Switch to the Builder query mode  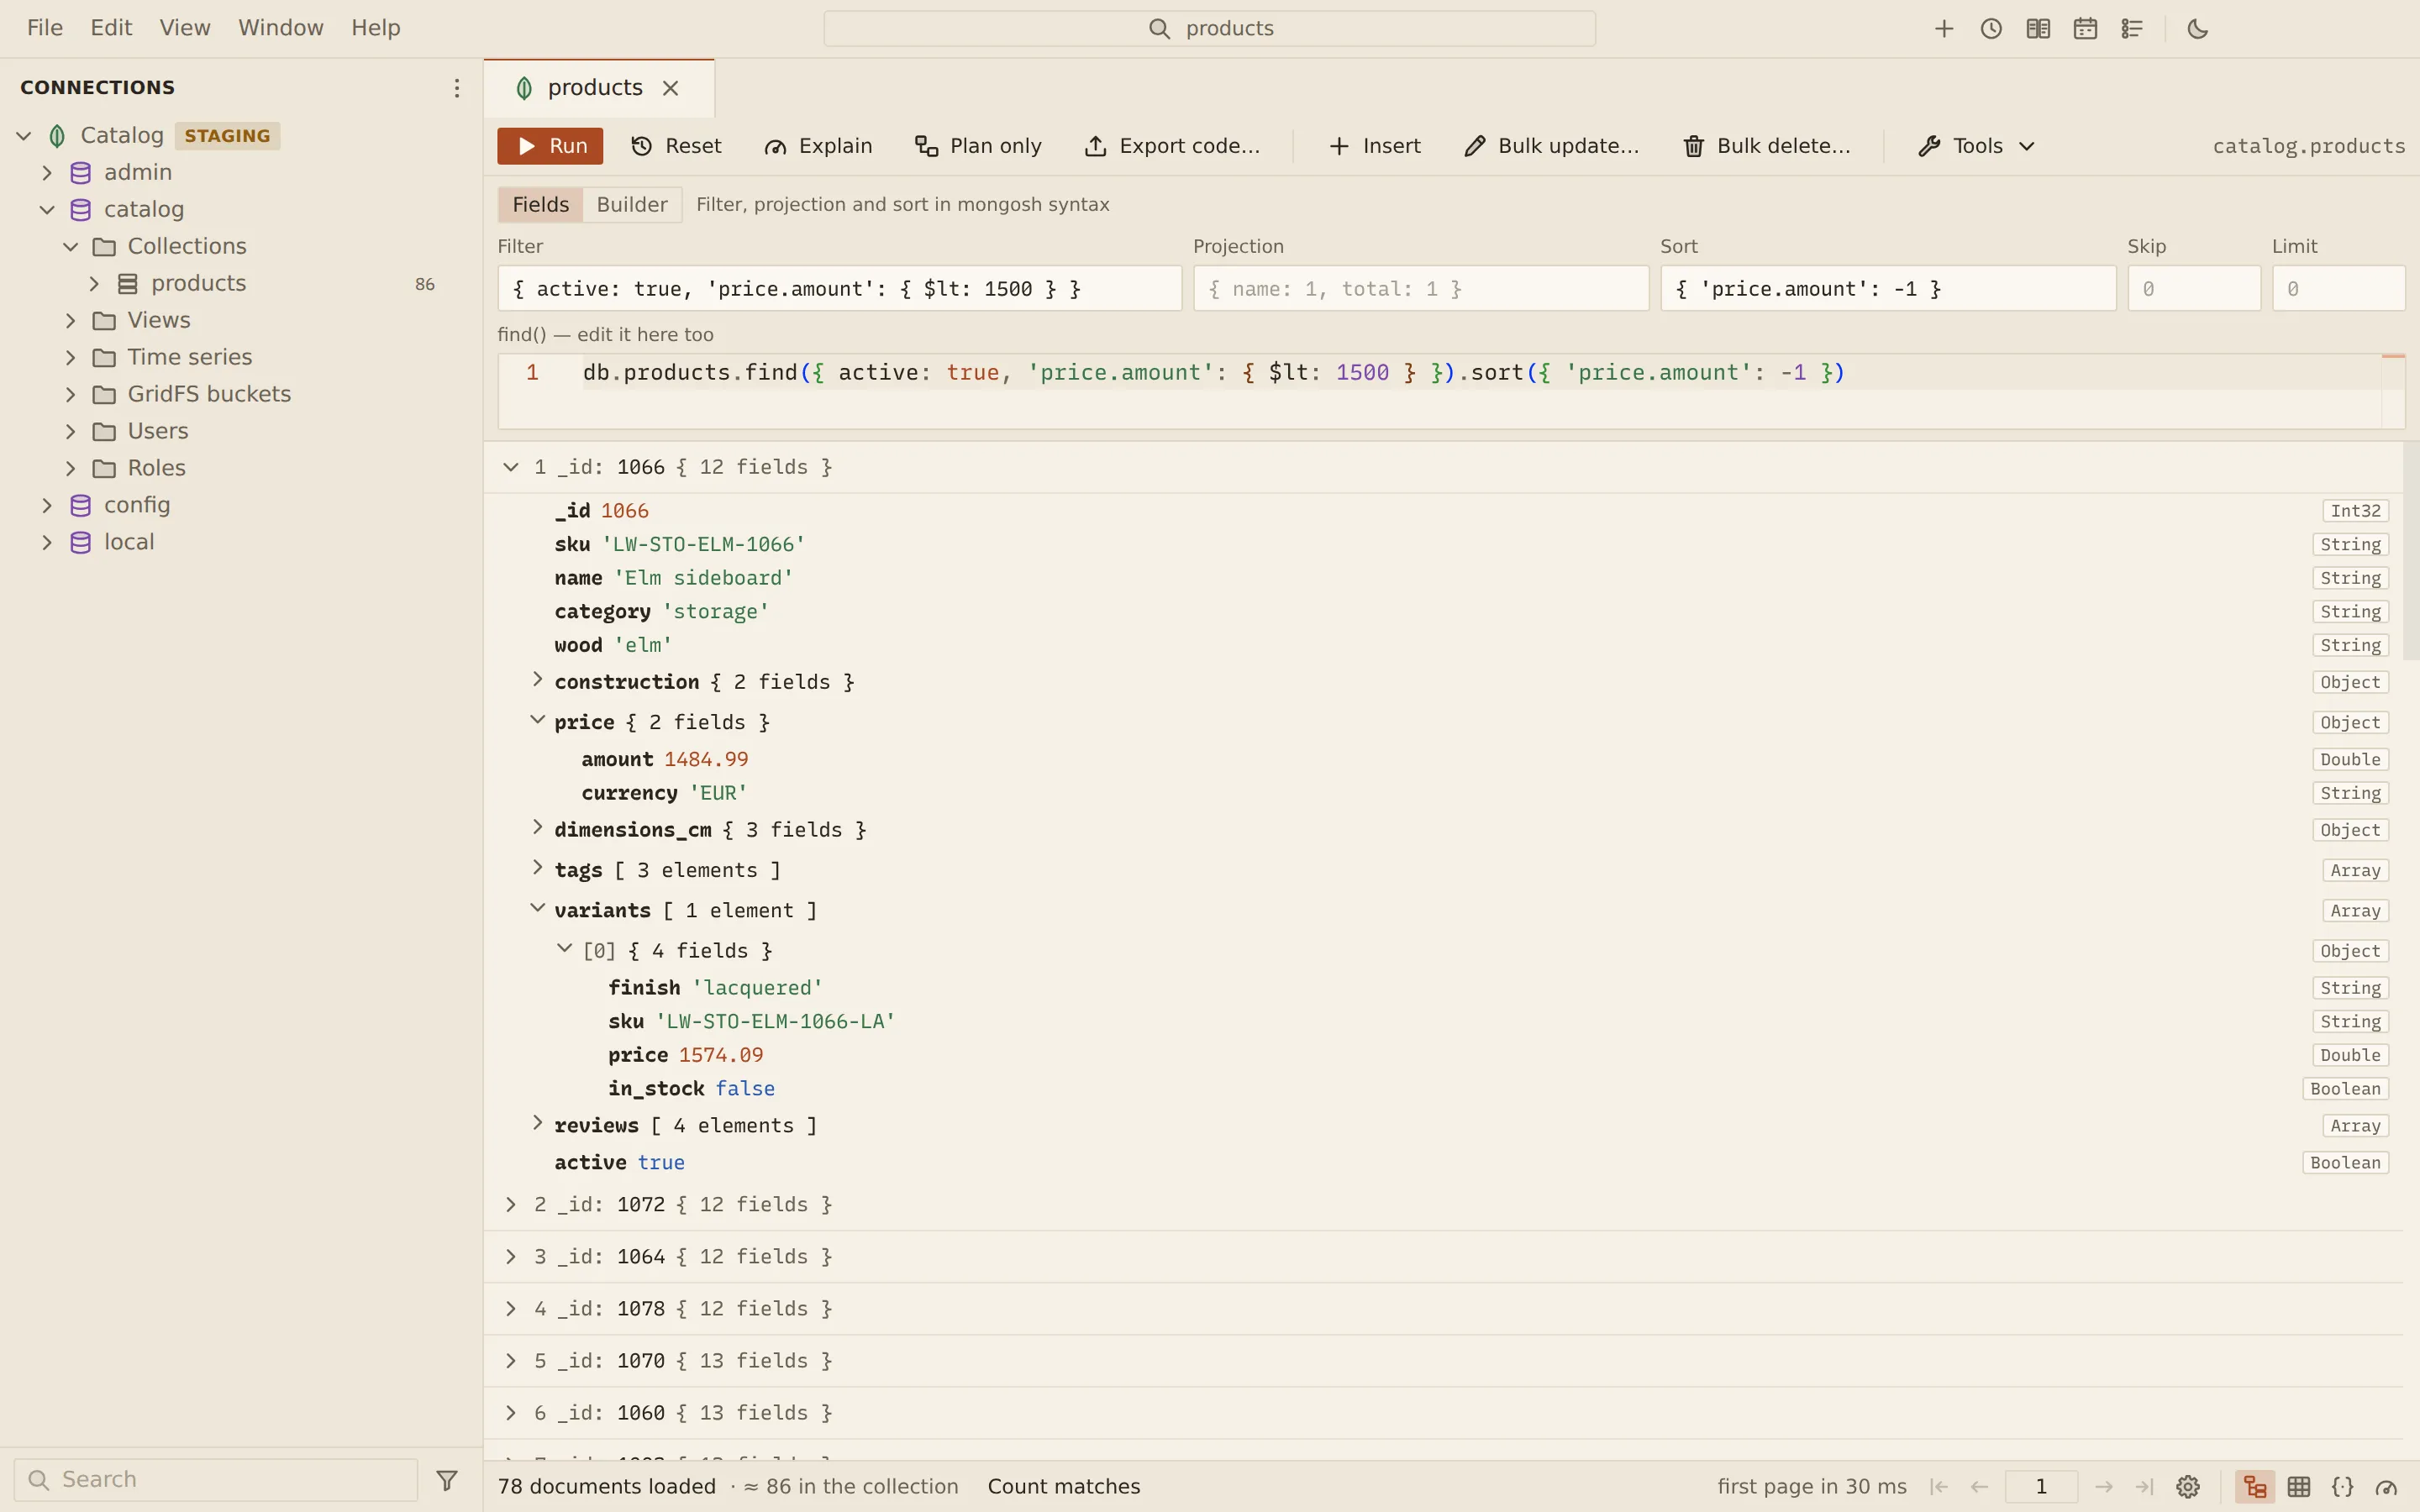(x=632, y=205)
